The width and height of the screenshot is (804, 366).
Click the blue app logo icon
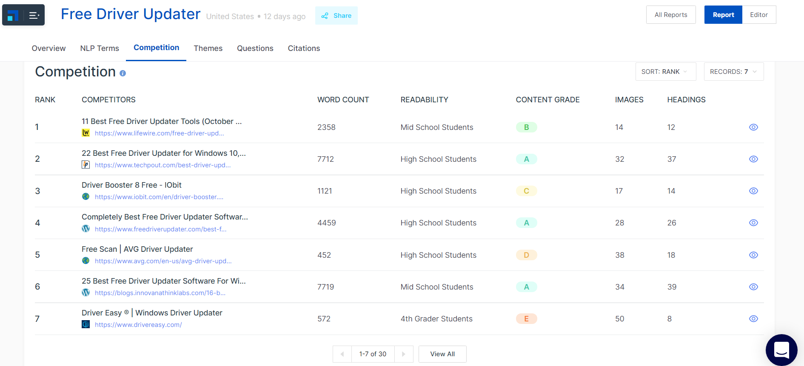[13, 15]
